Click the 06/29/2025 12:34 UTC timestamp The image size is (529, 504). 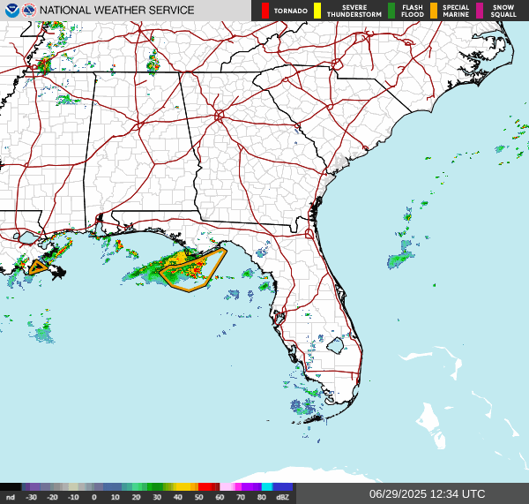(427, 494)
